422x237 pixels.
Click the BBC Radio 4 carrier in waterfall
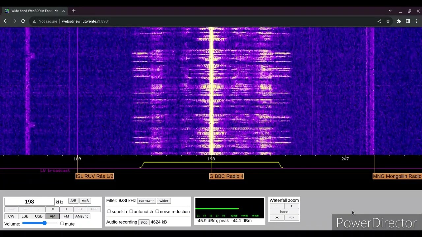point(211,91)
